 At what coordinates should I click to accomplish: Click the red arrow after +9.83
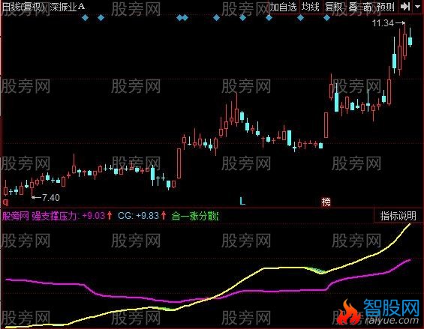(164, 216)
